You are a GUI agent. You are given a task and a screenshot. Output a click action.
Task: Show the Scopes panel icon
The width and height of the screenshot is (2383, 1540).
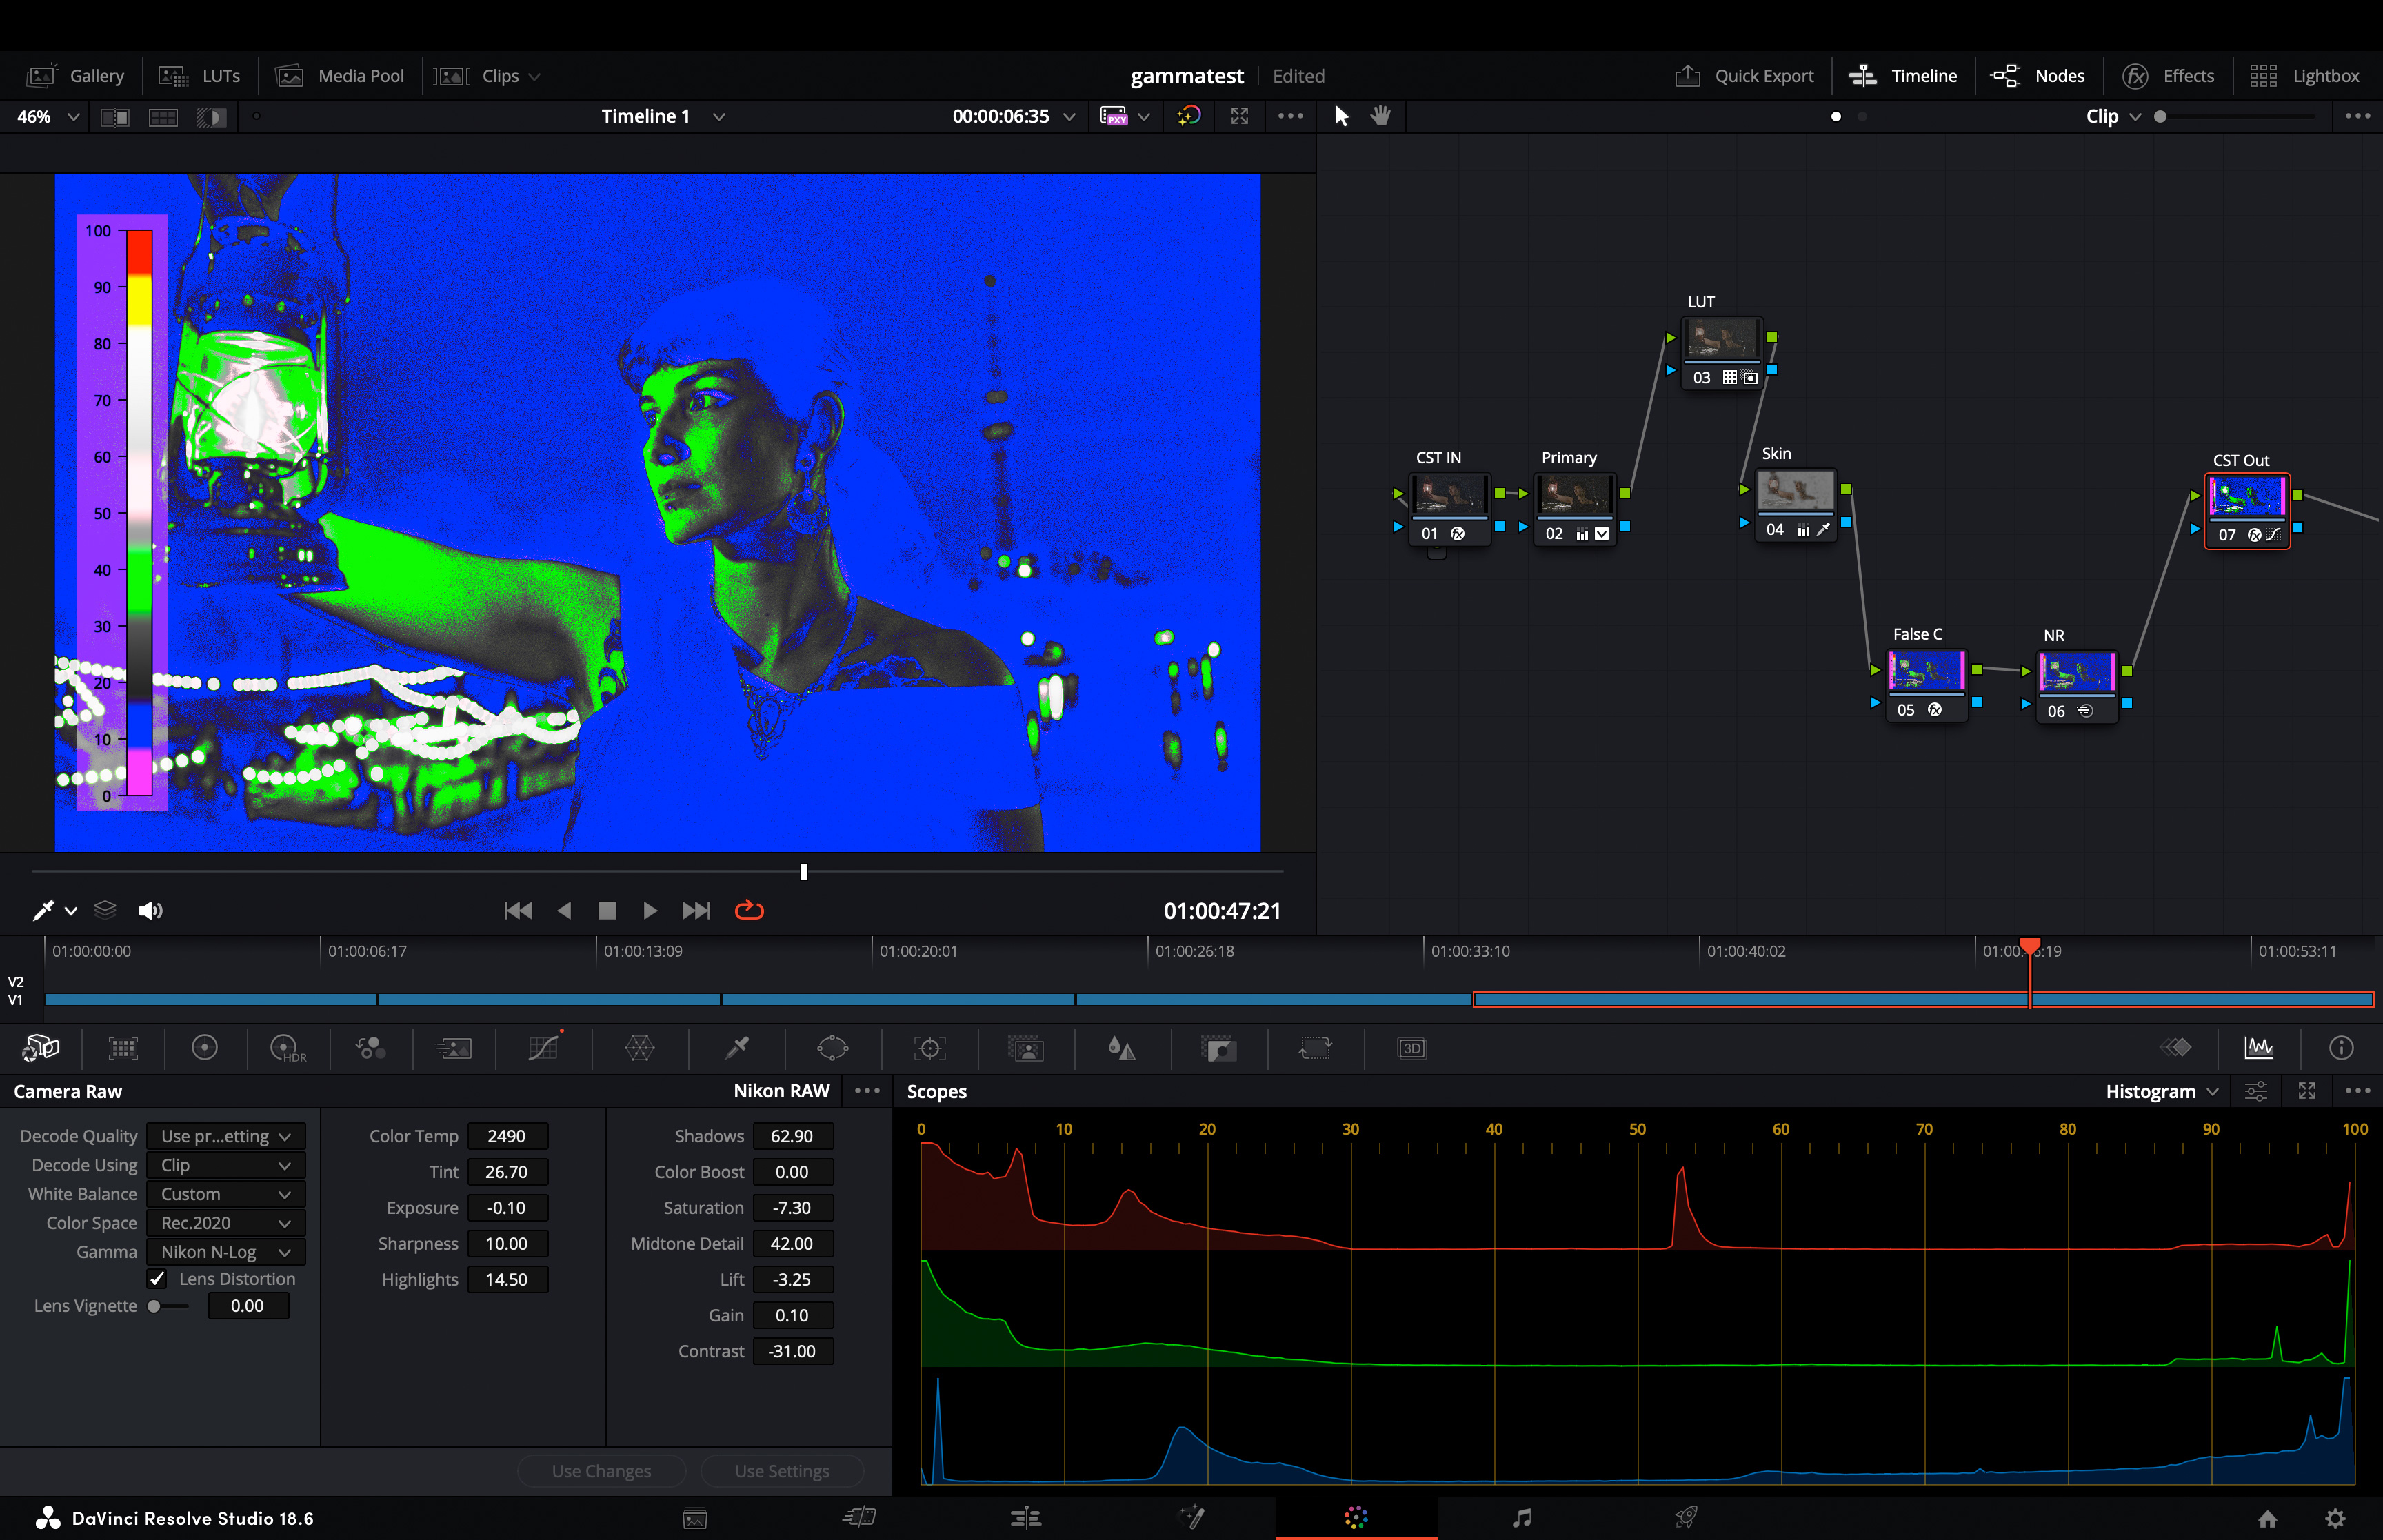point(2259,1047)
